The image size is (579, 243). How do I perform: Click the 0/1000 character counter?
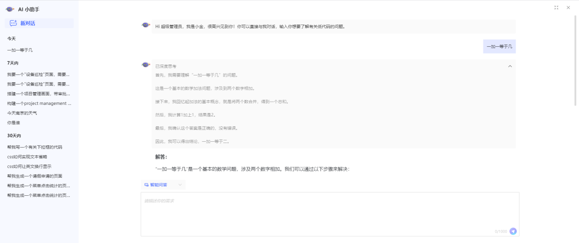501,232
